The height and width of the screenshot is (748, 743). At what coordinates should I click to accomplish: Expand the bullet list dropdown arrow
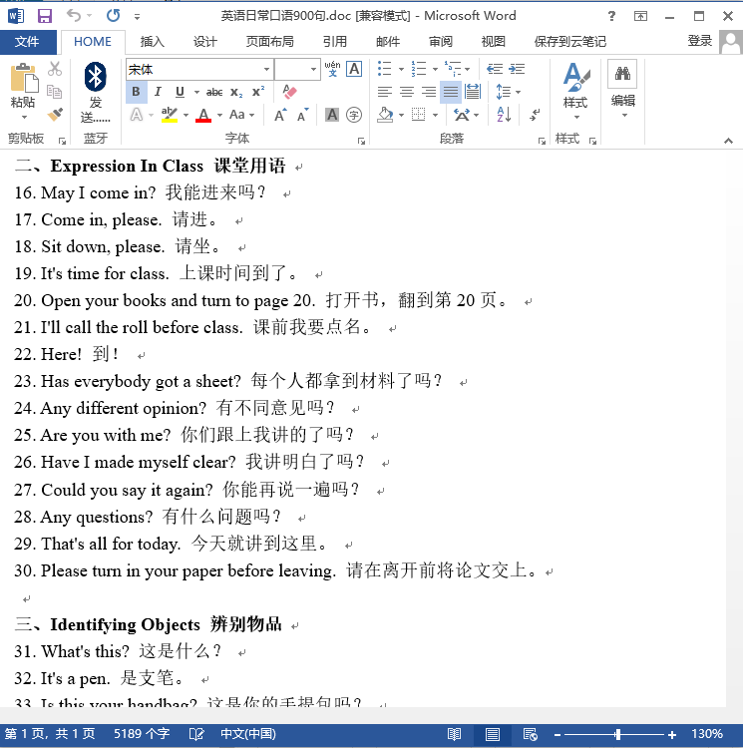[x=401, y=69]
